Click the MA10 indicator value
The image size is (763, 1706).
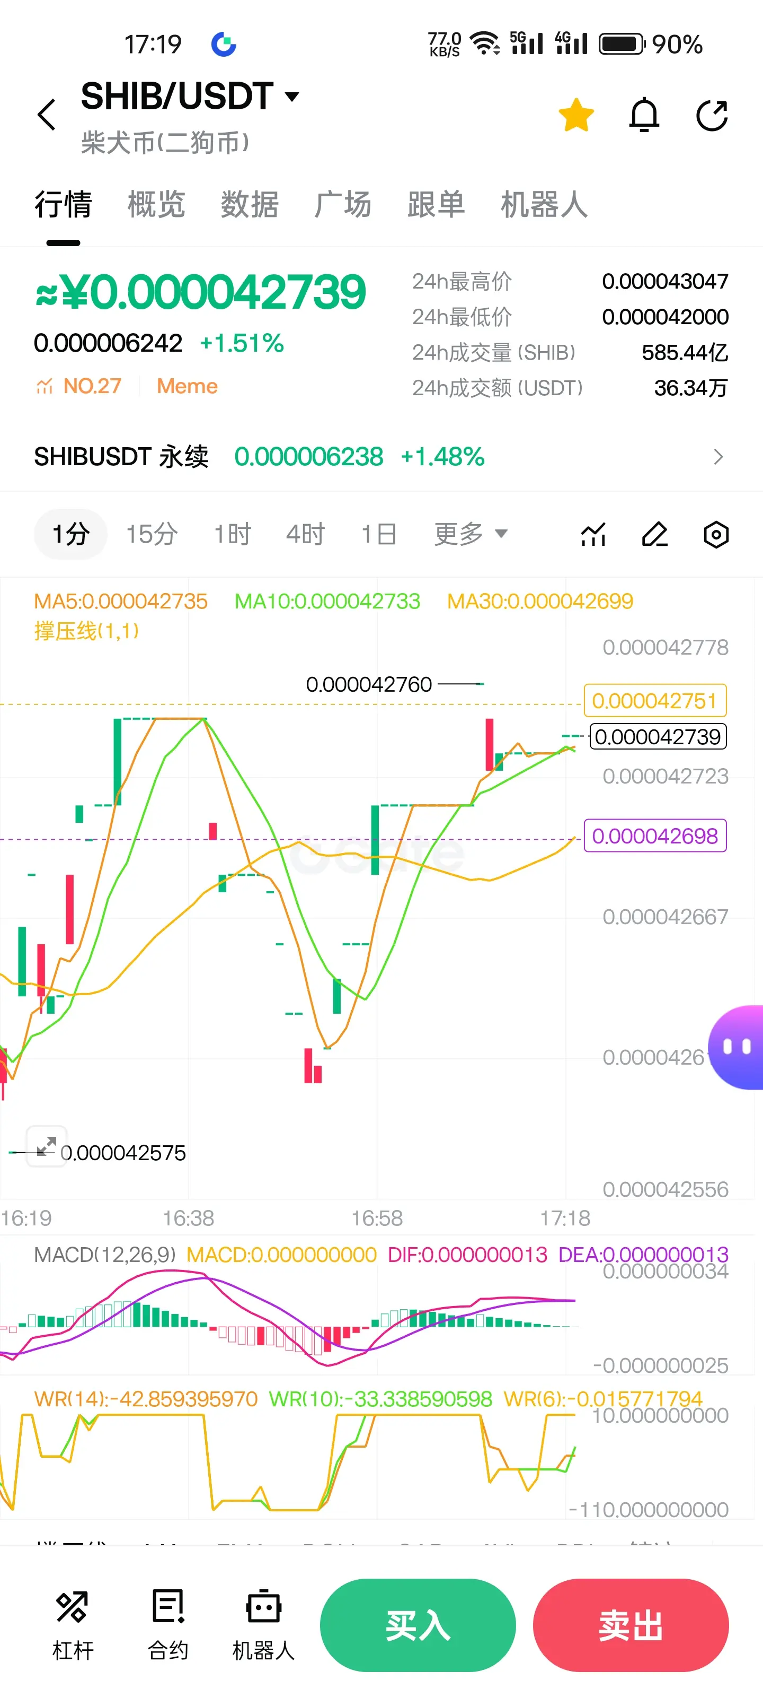[327, 602]
